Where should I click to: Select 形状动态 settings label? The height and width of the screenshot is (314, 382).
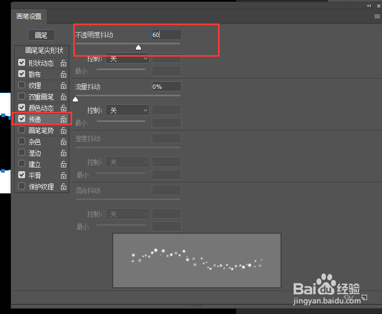click(41, 63)
